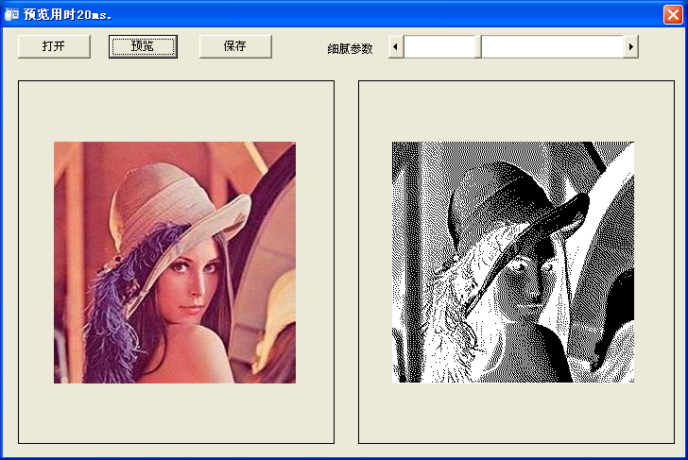Click the 细腻参数 slider thumb

point(478,46)
